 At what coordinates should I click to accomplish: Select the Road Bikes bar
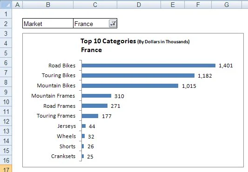pyautogui.click(x=148, y=66)
